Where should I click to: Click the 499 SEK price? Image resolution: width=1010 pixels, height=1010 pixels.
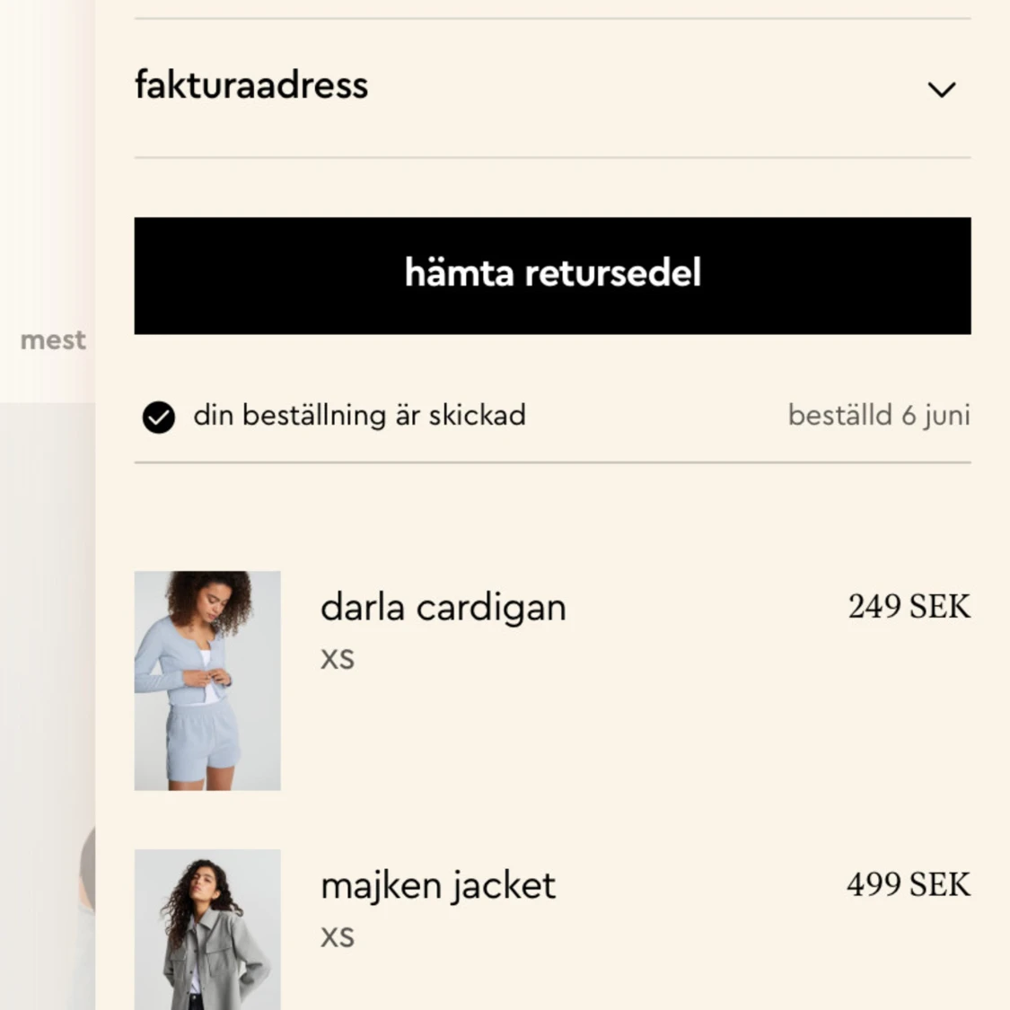908,885
